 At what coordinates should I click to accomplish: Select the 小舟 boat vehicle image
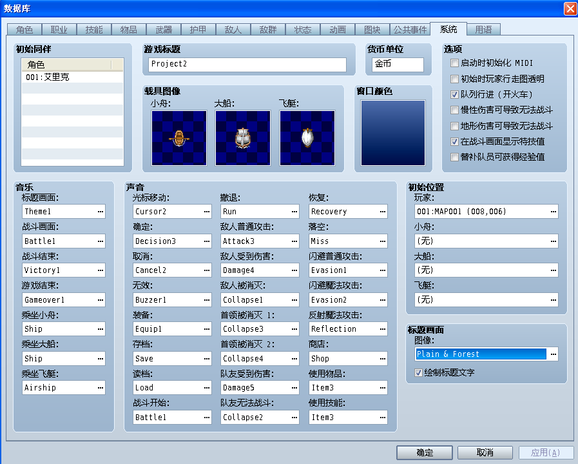179,138
